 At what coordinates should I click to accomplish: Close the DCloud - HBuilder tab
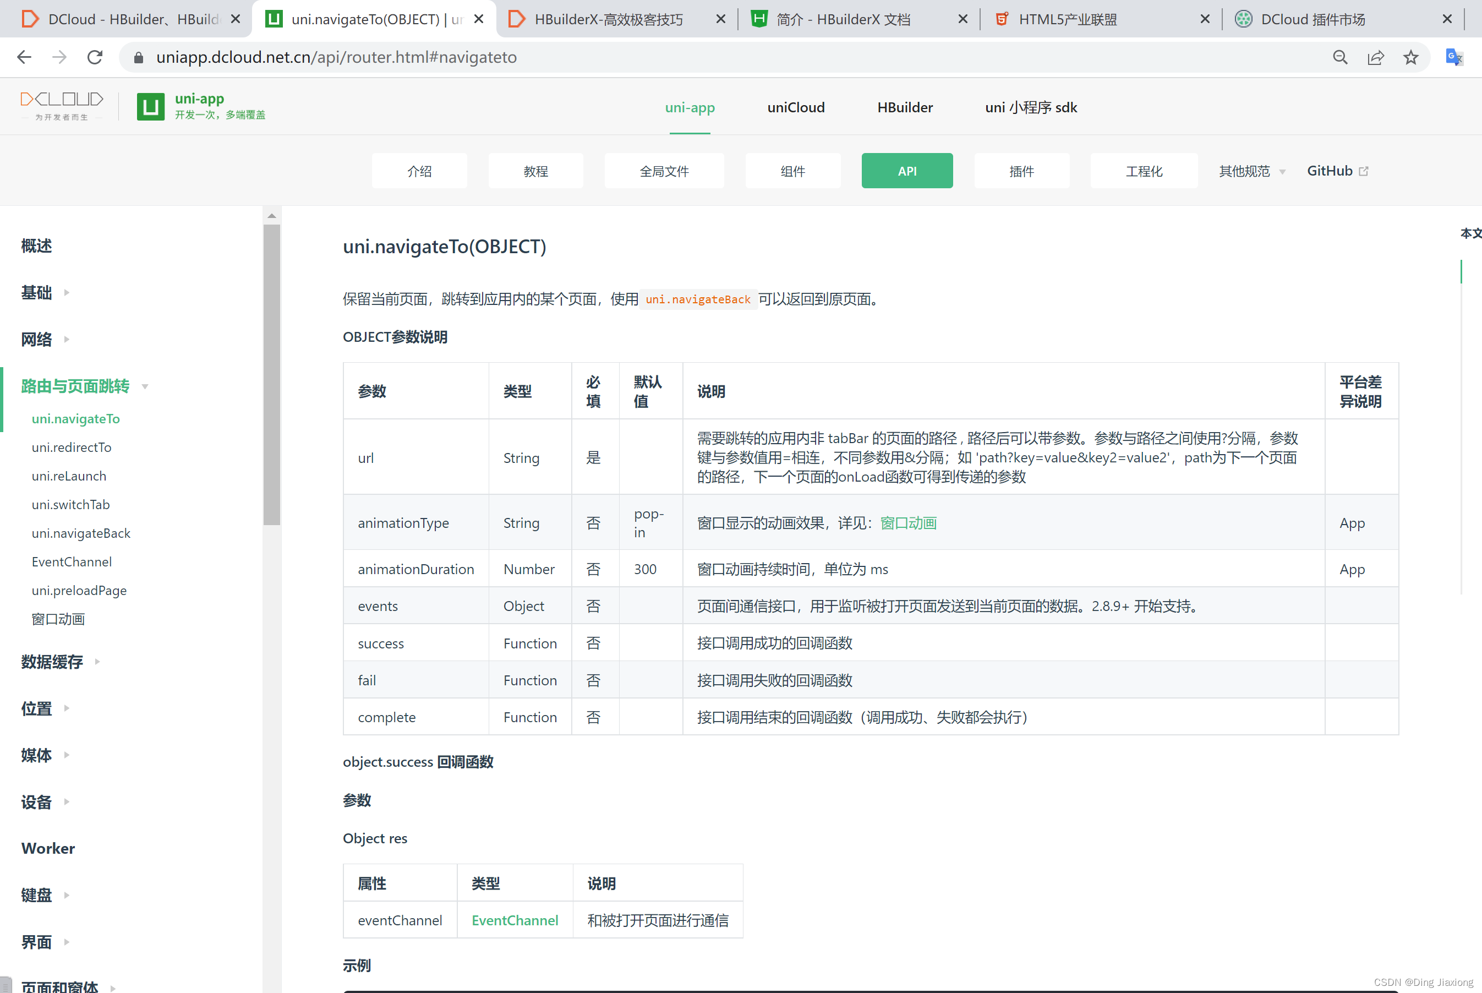(236, 19)
